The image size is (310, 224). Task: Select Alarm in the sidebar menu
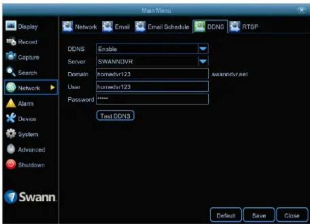pyautogui.click(x=25, y=103)
